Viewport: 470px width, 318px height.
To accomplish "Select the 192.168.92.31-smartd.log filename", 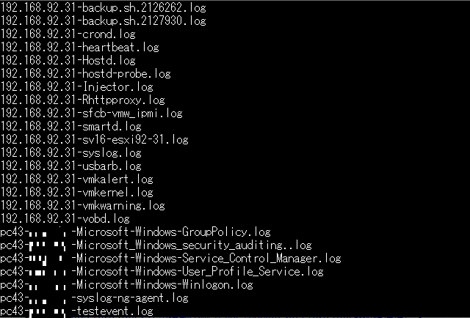I will 70,126.
